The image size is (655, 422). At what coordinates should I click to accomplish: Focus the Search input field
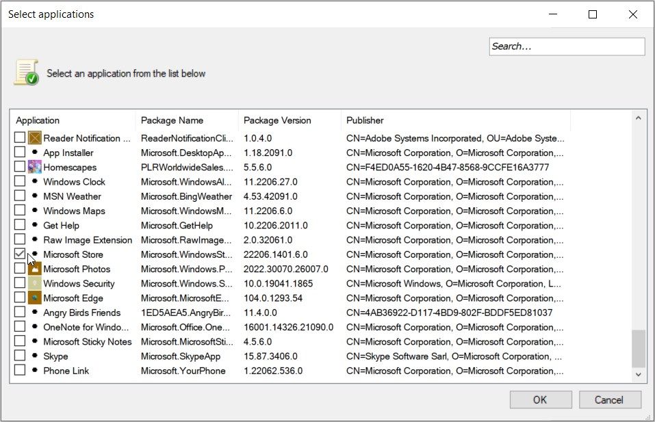pyautogui.click(x=567, y=47)
